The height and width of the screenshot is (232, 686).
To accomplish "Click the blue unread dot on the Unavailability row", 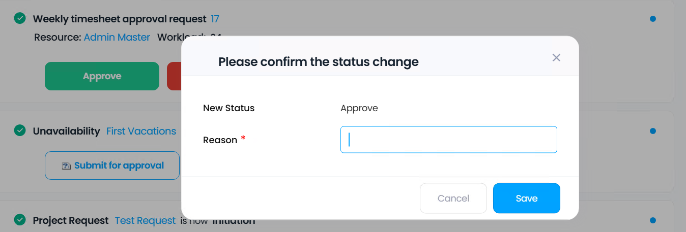I will point(653,131).
